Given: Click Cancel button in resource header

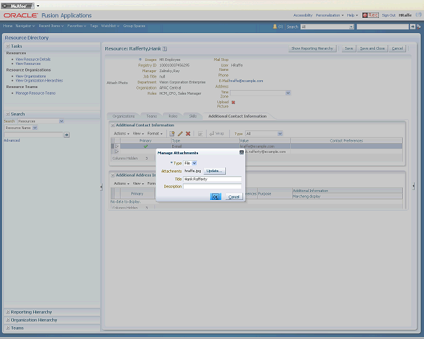Looking at the screenshot, I should point(397,48).
